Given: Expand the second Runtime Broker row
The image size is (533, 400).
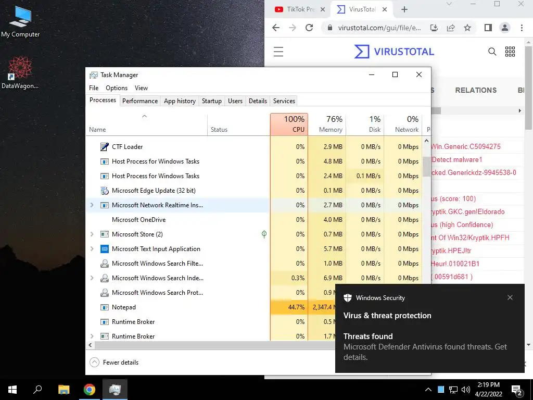Looking at the screenshot, I should point(92,336).
